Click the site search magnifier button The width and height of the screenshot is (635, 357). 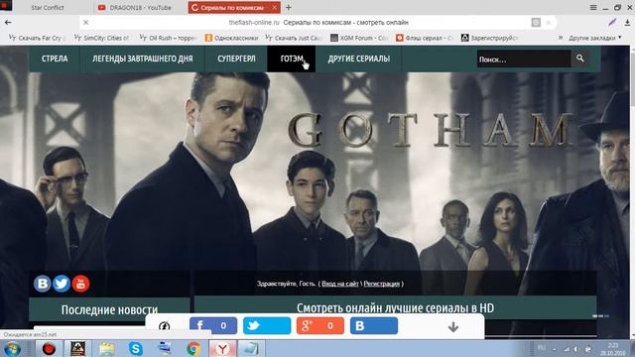(x=579, y=59)
